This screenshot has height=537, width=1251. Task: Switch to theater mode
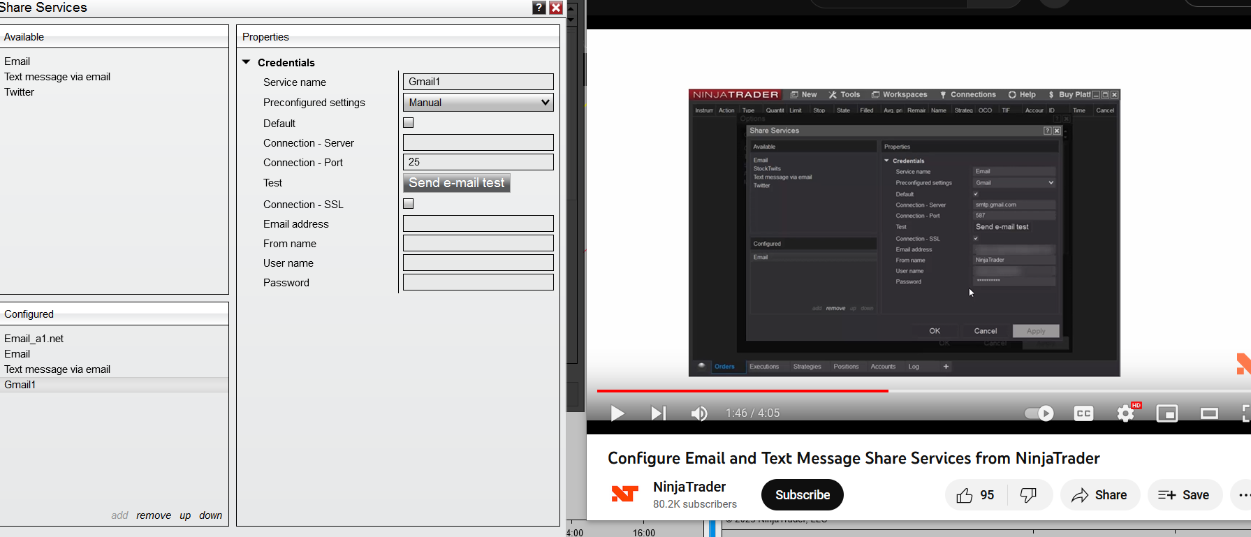[1209, 413]
